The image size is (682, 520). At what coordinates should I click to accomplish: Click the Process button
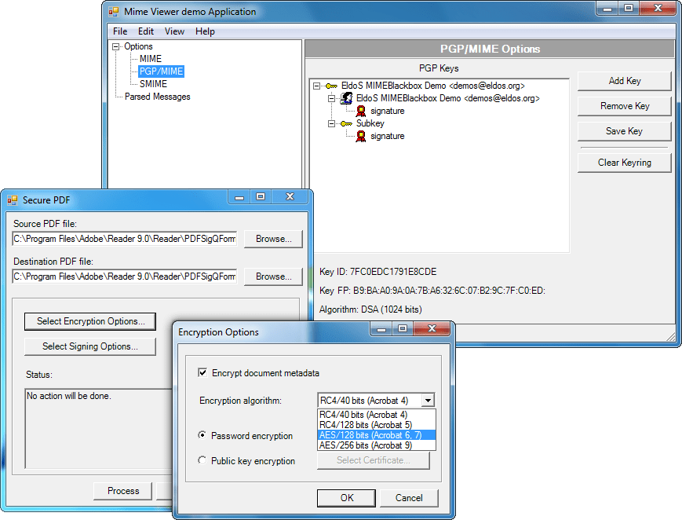click(123, 491)
